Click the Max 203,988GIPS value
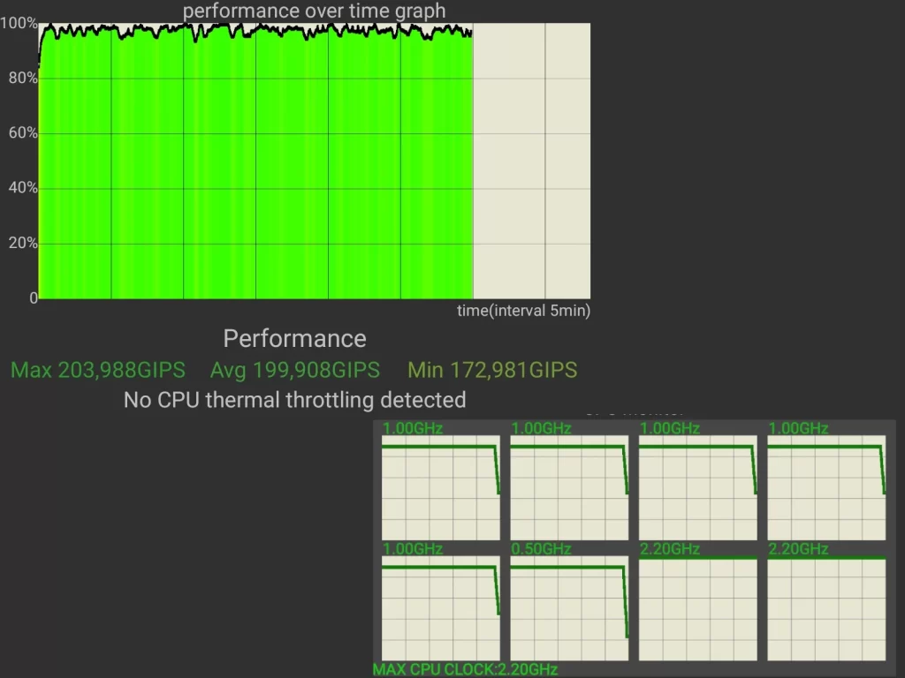 point(97,370)
